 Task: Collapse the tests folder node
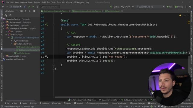pyautogui.click(x=6, y=35)
